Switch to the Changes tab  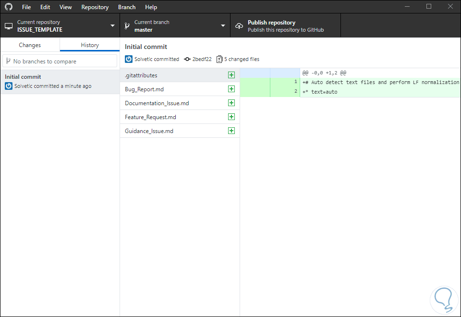pos(30,45)
